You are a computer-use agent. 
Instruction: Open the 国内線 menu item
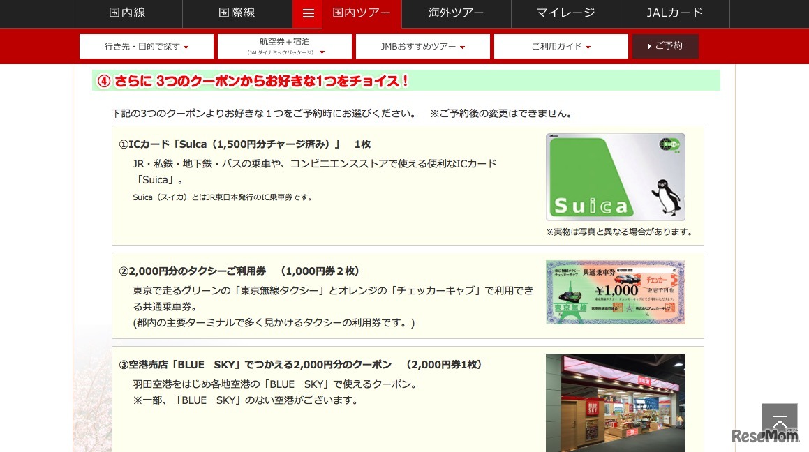[x=128, y=13]
